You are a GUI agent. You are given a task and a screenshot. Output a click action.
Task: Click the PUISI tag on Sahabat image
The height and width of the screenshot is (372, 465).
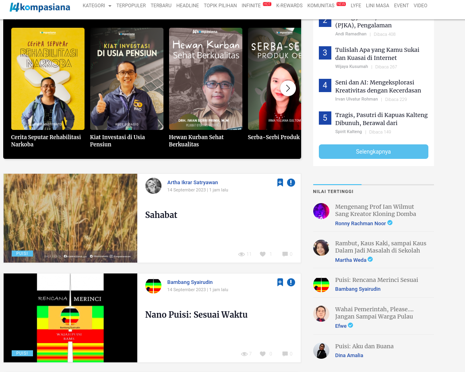22,253
